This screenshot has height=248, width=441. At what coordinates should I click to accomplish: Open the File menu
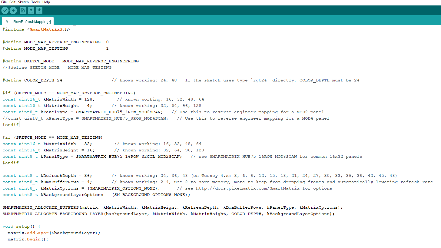(4, 2)
